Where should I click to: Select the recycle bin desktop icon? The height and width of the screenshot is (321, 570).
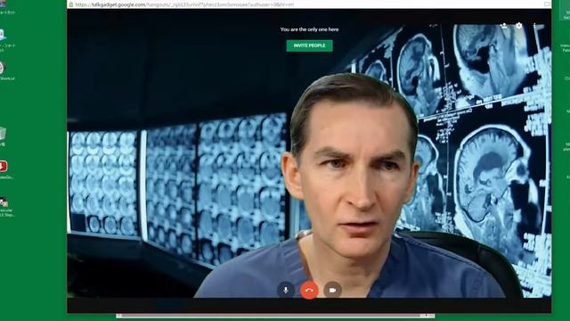[3, 134]
